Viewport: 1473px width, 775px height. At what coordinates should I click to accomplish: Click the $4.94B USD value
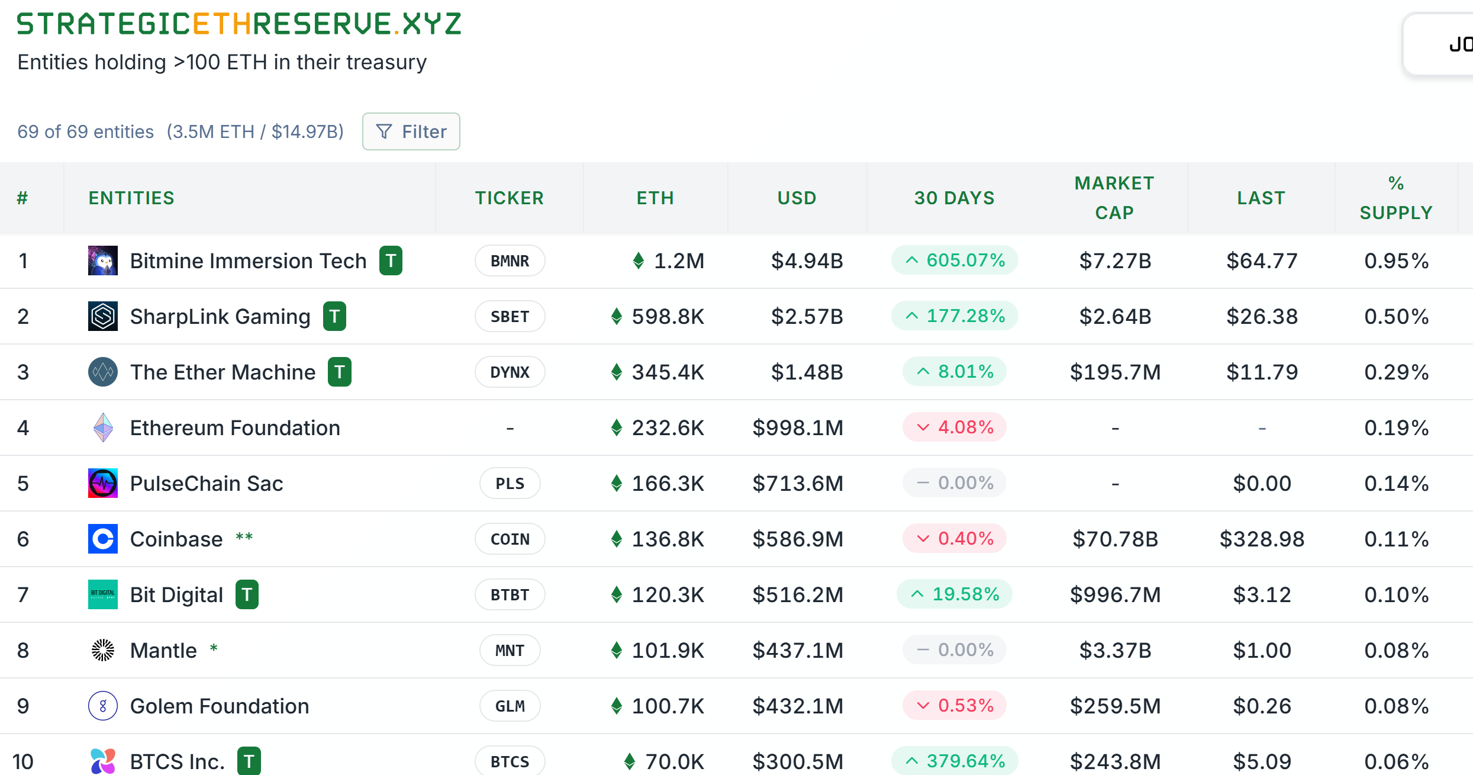(807, 261)
